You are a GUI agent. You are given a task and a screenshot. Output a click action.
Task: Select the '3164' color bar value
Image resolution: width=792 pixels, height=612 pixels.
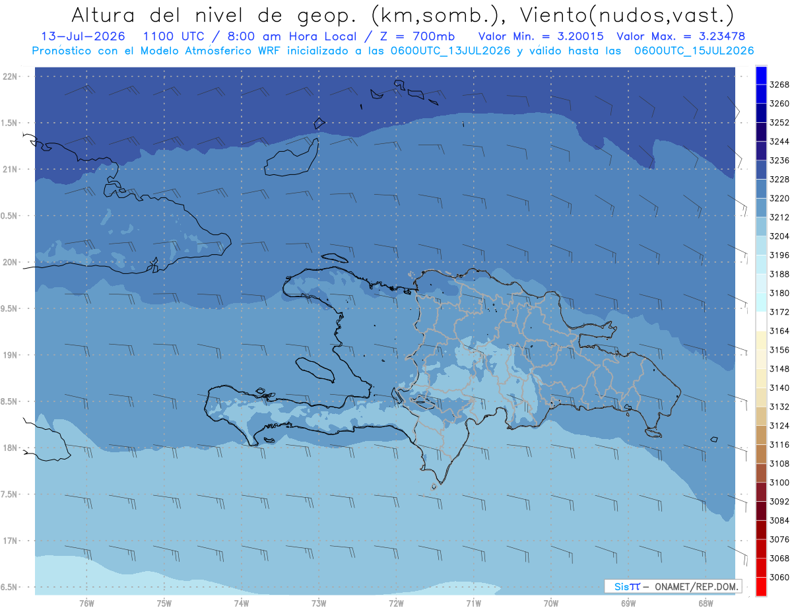779,331
